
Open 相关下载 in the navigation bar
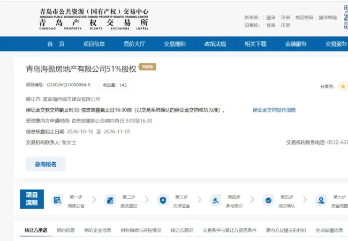[255, 44]
